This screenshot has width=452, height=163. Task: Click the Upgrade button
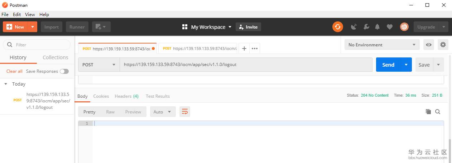pos(426,27)
